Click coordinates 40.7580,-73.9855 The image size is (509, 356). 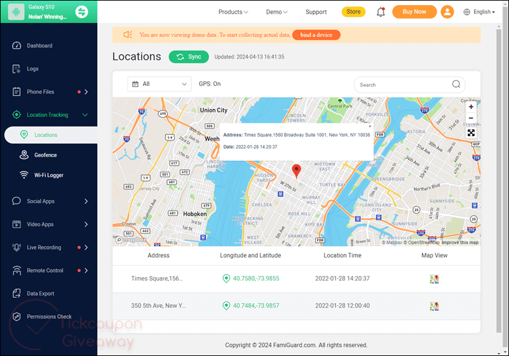click(x=256, y=278)
